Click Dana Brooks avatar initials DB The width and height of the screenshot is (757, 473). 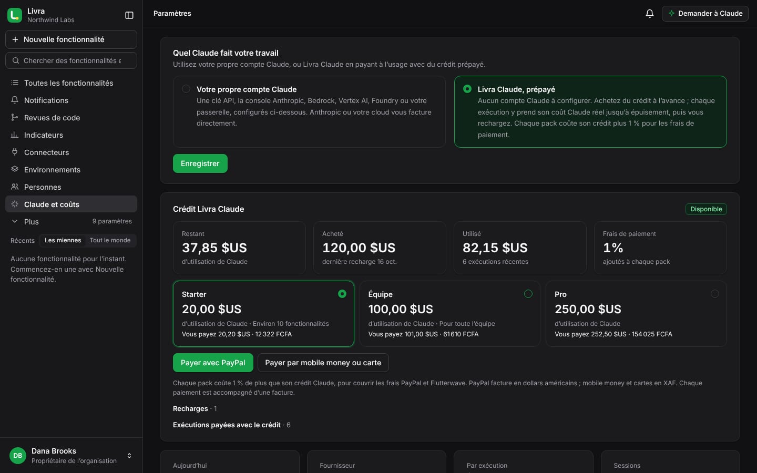pos(18,456)
